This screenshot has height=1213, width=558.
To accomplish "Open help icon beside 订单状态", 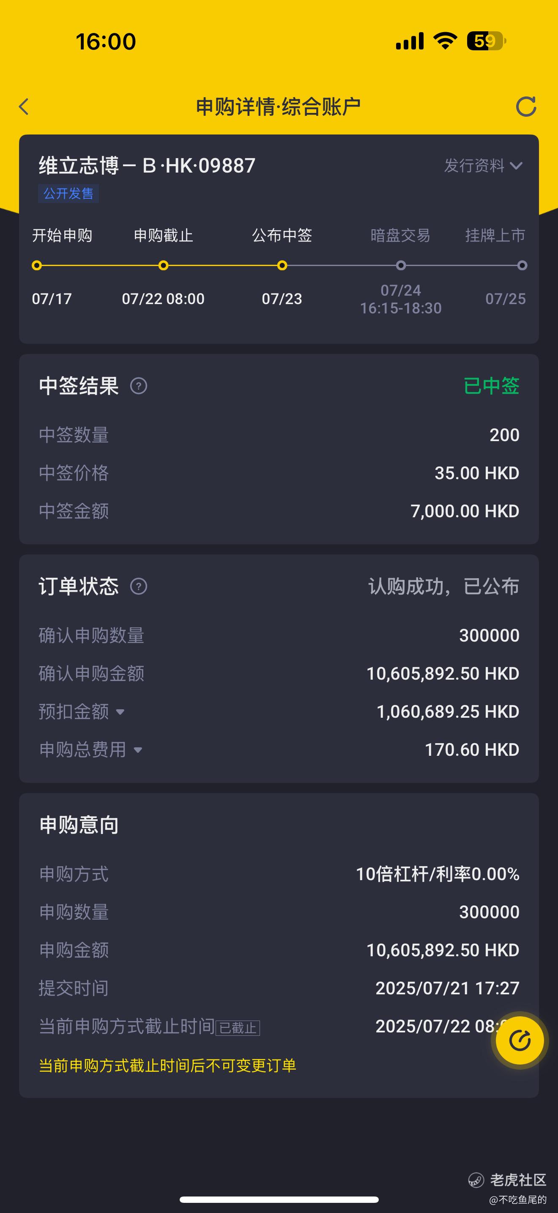I will click(138, 587).
